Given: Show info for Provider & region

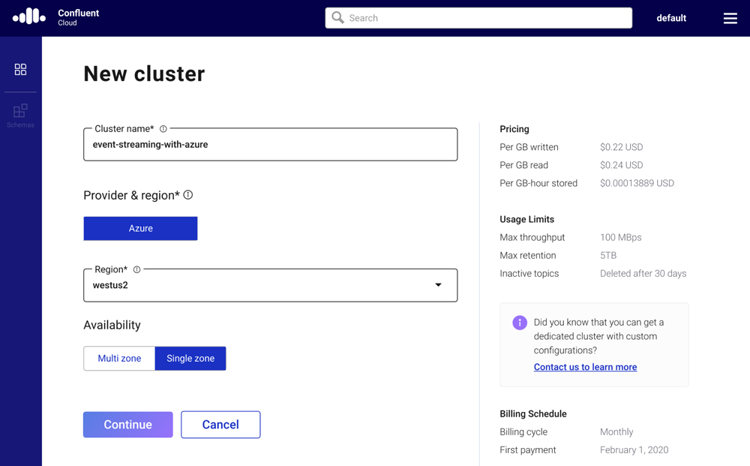Looking at the screenshot, I should click(188, 194).
